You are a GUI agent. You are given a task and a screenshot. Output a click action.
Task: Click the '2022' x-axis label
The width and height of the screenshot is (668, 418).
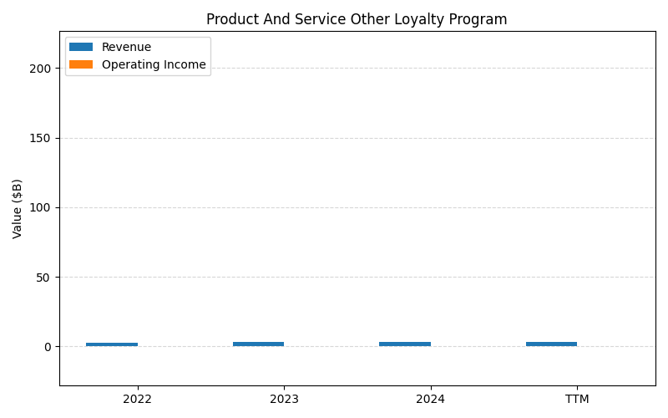click(x=137, y=400)
